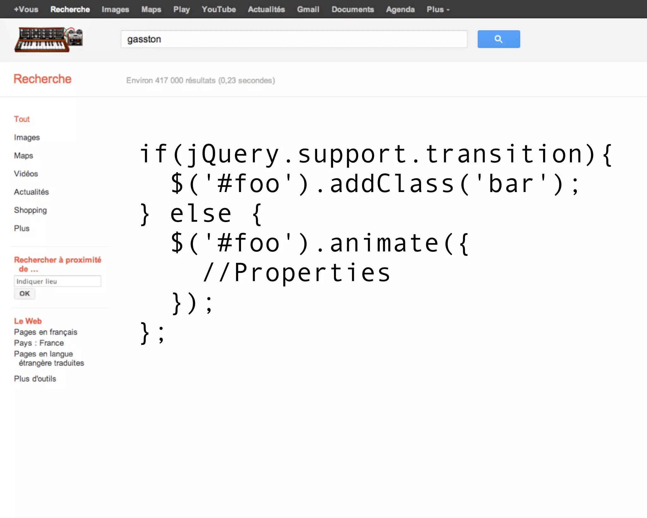647x518 pixels.
Task: Expand the Plus dropdown in top bar
Action: coord(438,9)
